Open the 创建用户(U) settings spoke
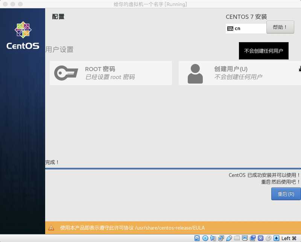The width and height of the screenshot is (301, 242). (x=240, y=73)
